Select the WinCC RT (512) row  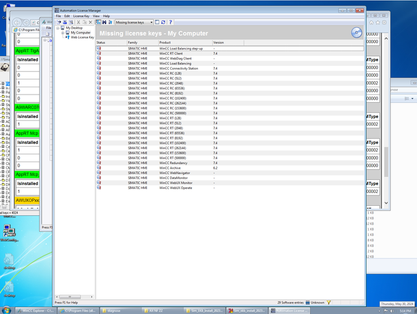pos(230,123)
